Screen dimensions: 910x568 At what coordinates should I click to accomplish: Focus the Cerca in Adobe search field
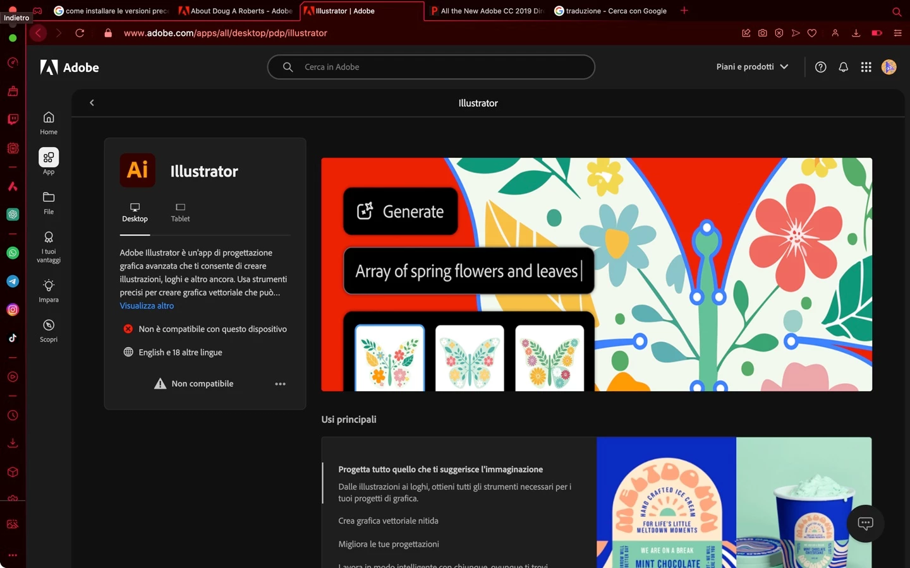431,67
